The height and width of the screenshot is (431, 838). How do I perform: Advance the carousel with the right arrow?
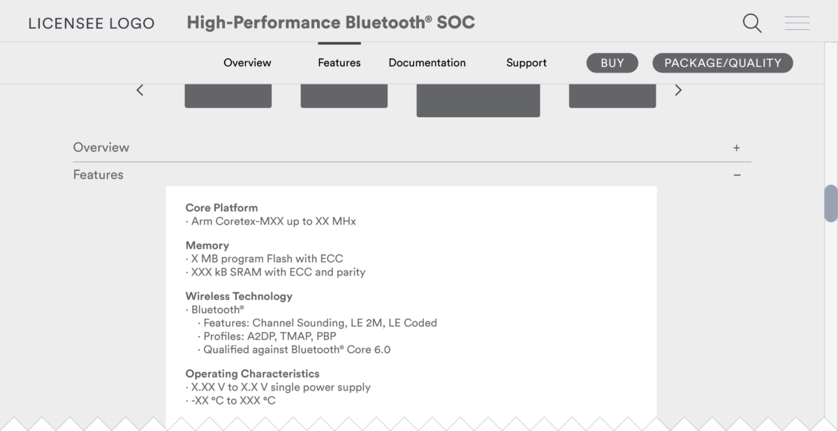pyautogui.click(x=677, y=90)
